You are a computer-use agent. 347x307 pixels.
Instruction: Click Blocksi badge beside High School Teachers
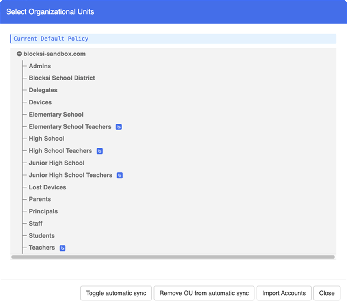click(99, 151)
